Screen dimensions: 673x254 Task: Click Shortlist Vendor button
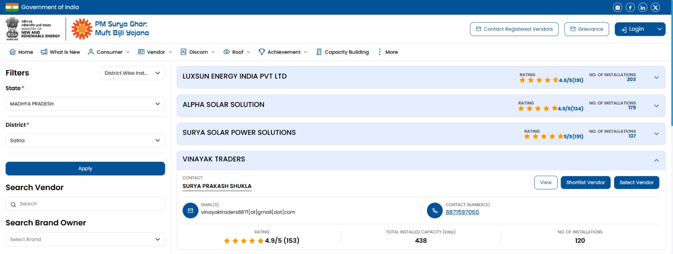(586, 183)
